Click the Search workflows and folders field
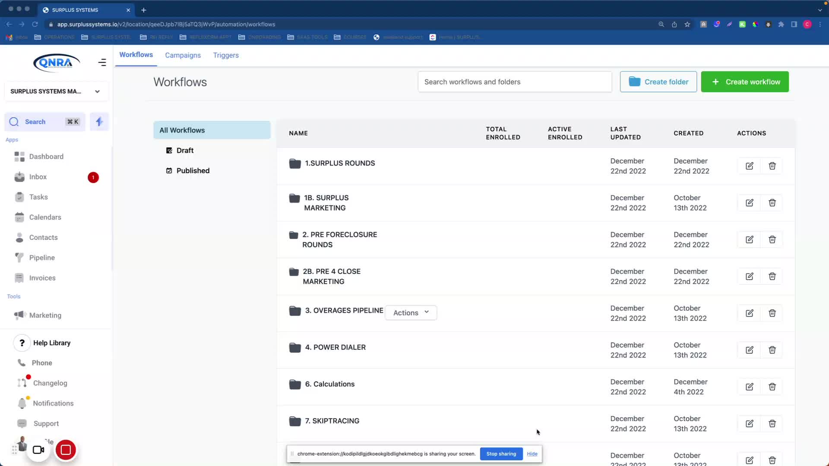The height and width of the screenshot is (466, 829). 514,82
